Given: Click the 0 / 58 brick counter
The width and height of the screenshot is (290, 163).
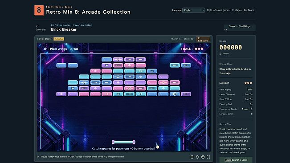Looking at the screenshot, I should click(74, 49).
